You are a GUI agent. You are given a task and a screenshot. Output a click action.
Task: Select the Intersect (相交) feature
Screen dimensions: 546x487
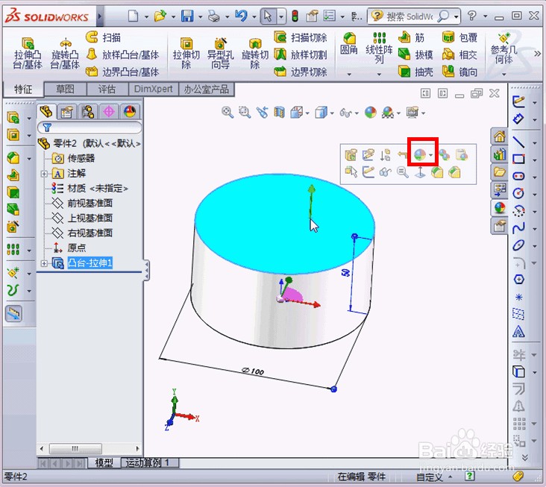pyautogui.click(x=459, y=54)
